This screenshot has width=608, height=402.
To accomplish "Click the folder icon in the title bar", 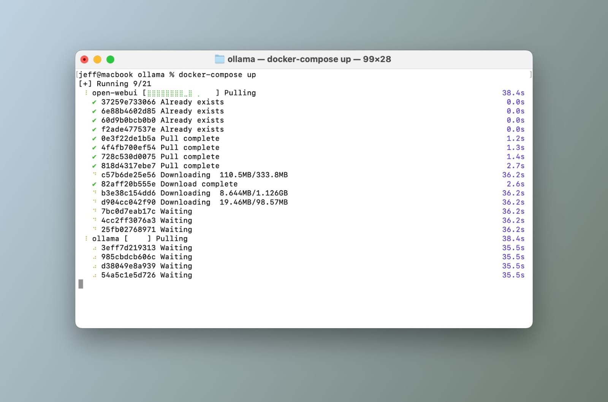I will [x=220, y=59].
